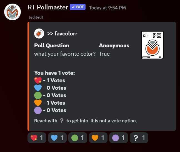Screen dimensions: 180x152
Task: Click the verified BOT badge
Action: 77,7
